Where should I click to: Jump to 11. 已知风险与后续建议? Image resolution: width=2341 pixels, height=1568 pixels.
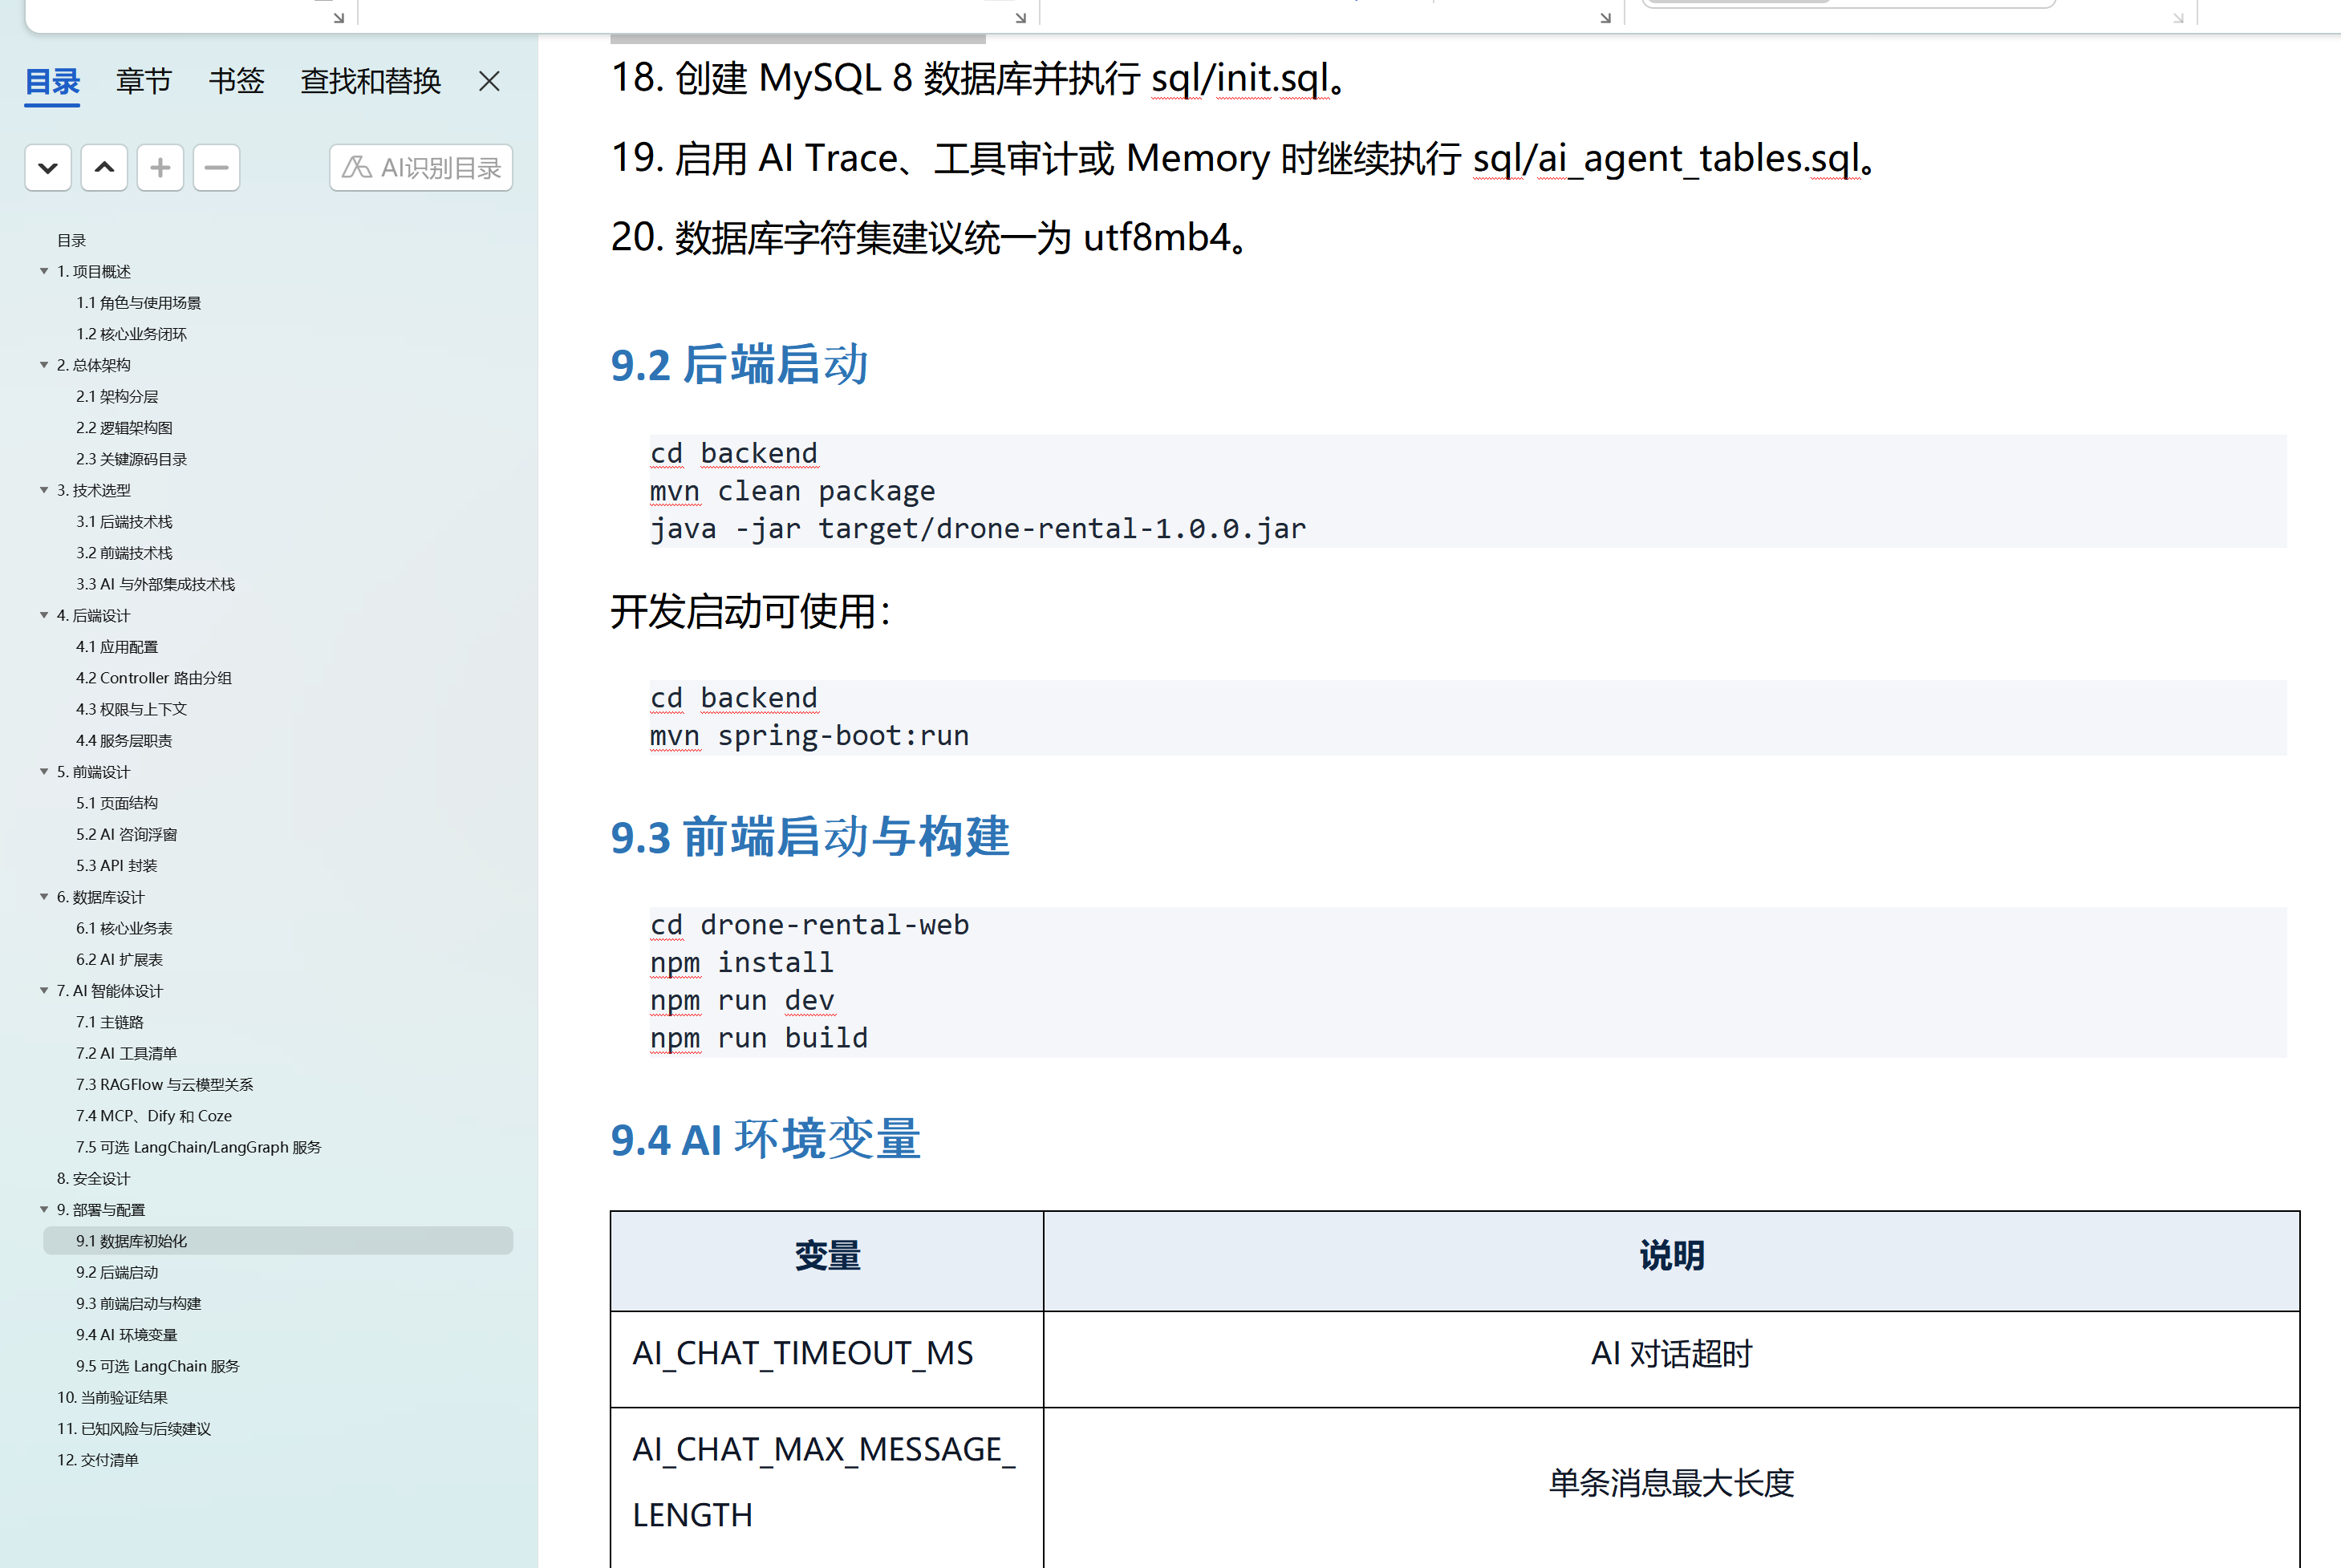133,1429
